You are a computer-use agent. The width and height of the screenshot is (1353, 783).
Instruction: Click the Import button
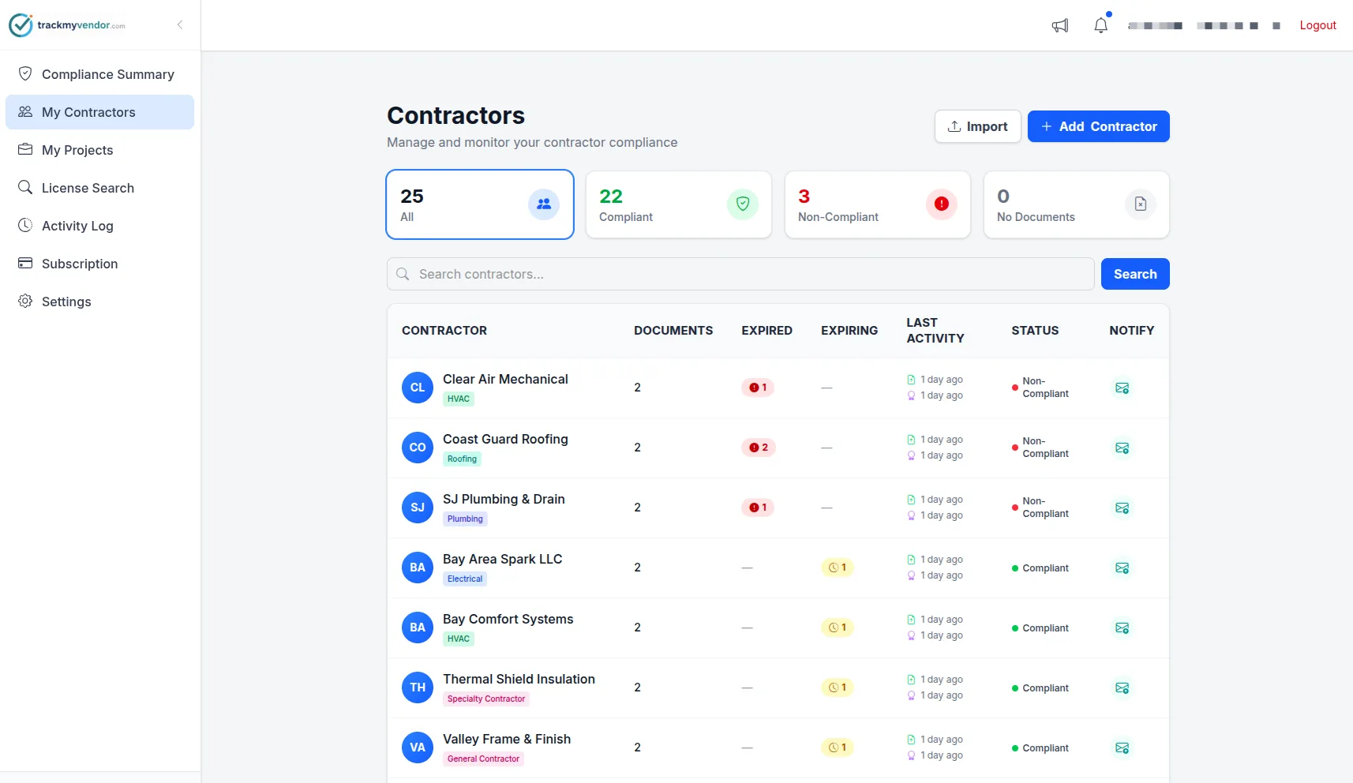(977, 126)
